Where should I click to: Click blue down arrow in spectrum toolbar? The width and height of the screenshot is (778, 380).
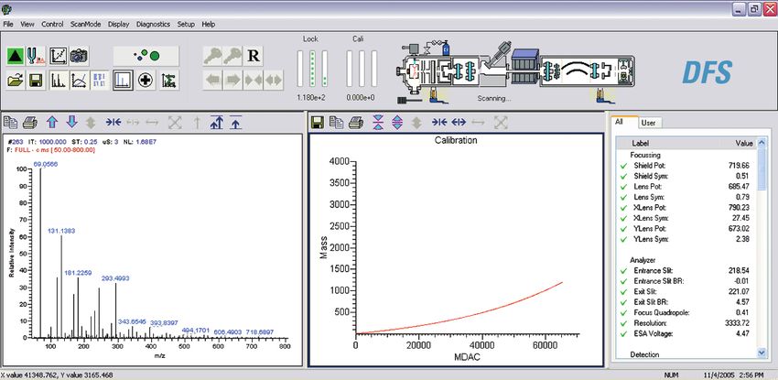[x=72, y=122]
